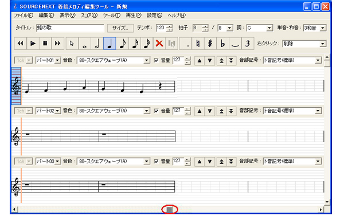Open the 表示(V) menu

pyautogui.click(x=68, y=15)
